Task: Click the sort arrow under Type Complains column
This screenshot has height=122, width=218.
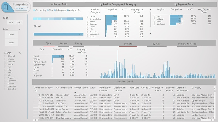Action: (x=53, y=54)
